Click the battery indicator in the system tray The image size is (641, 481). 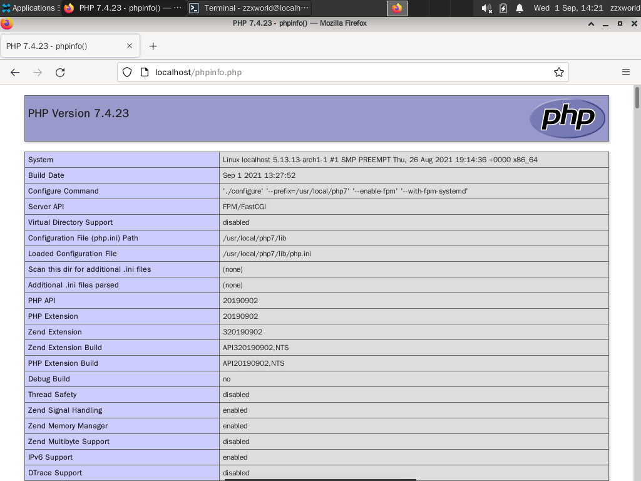[x=502, y=8]
